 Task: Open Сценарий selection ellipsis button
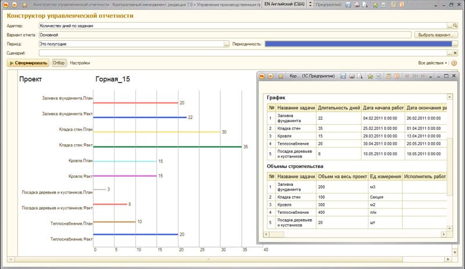click(450, 53)
